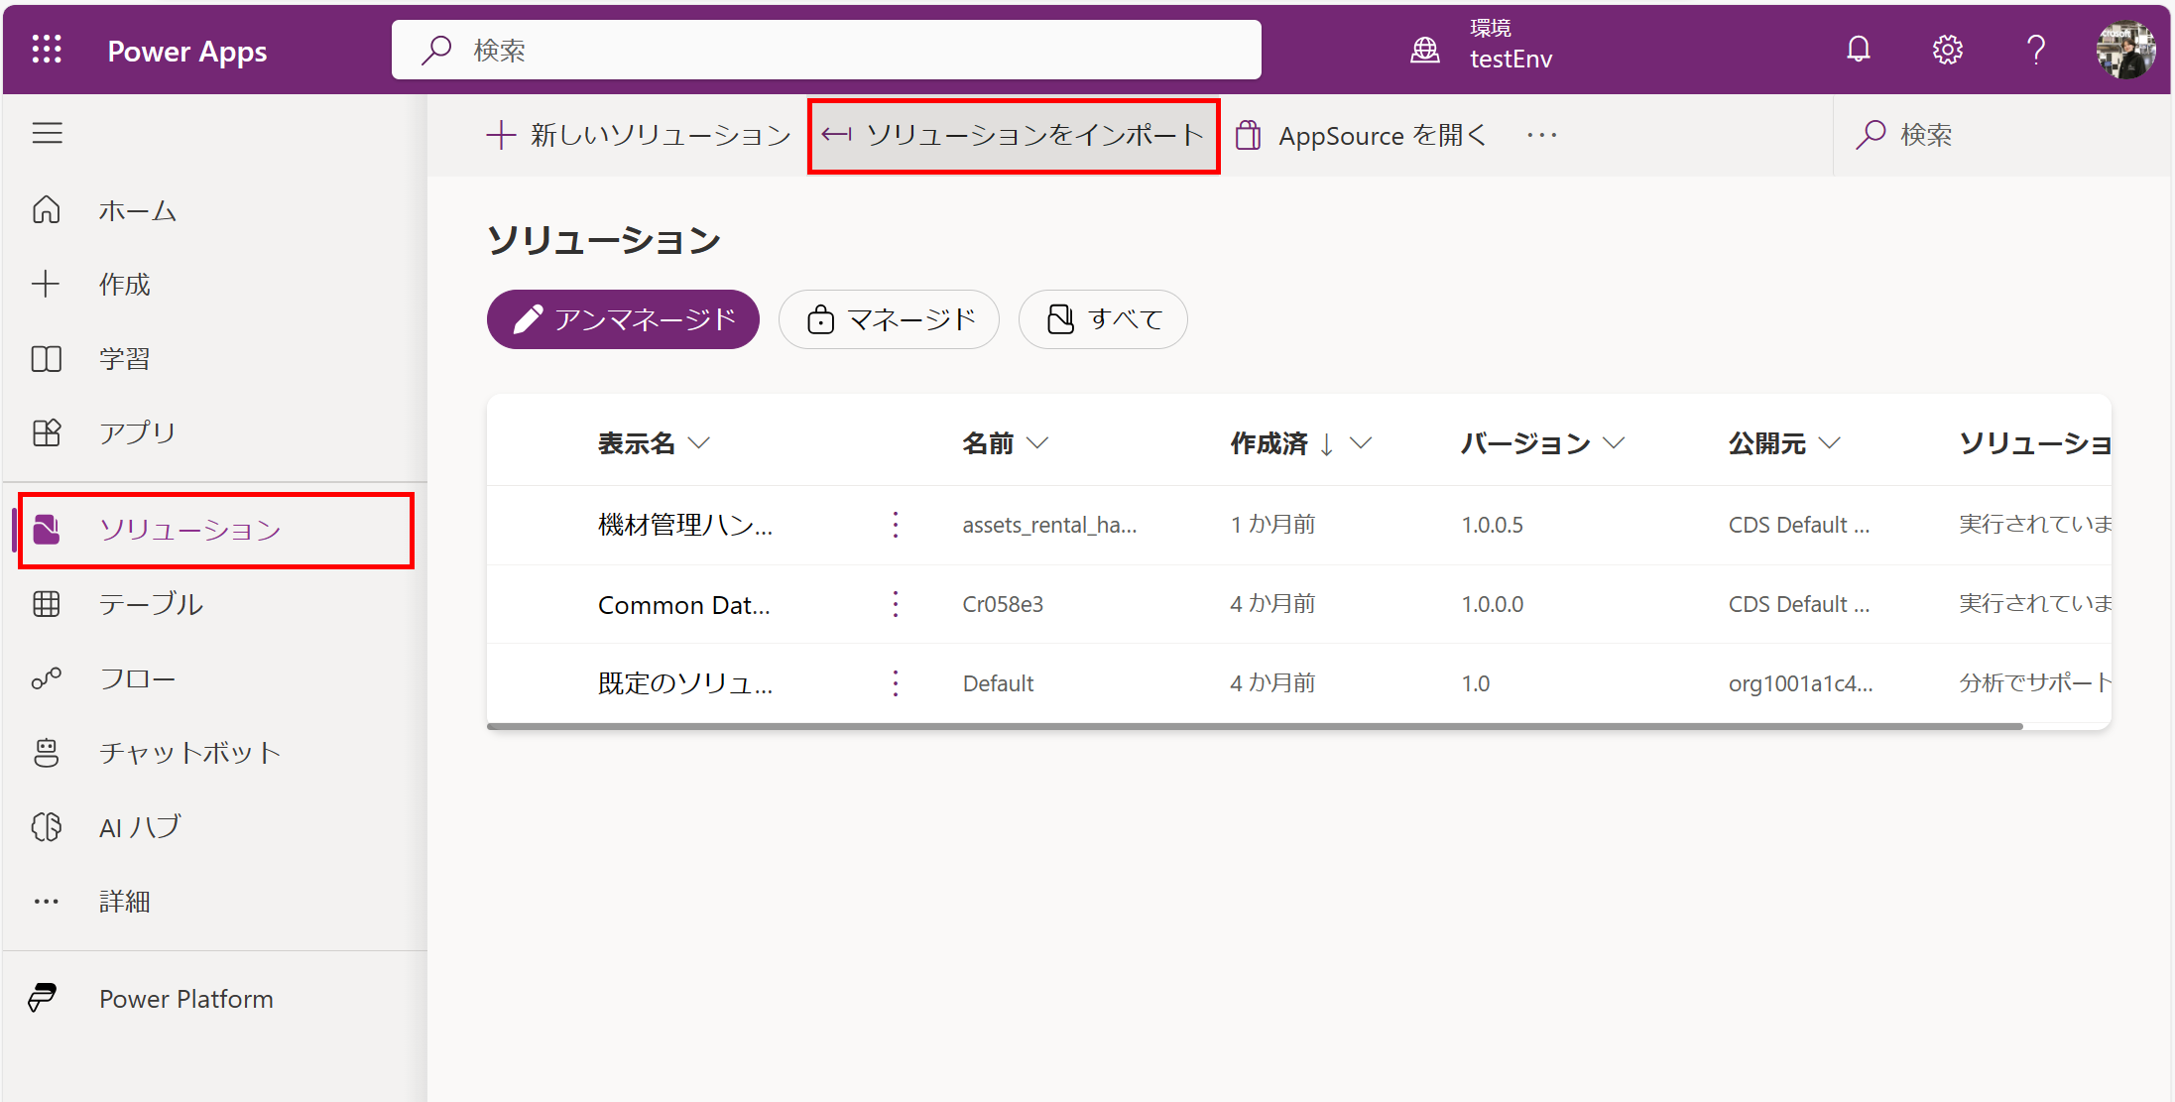Select the アンマネージド filter pill

click(623, 319)
